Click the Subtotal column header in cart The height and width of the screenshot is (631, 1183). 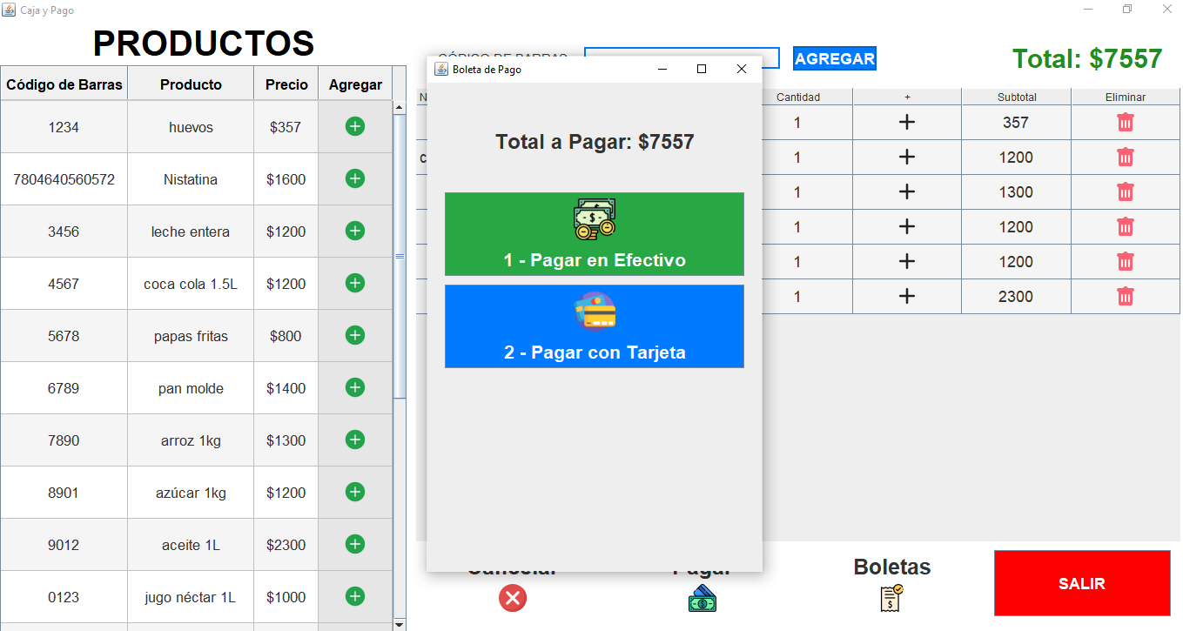pos(1017,97)
